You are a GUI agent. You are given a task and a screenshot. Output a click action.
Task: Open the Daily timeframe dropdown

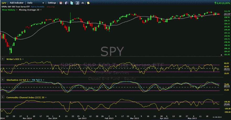43,3
